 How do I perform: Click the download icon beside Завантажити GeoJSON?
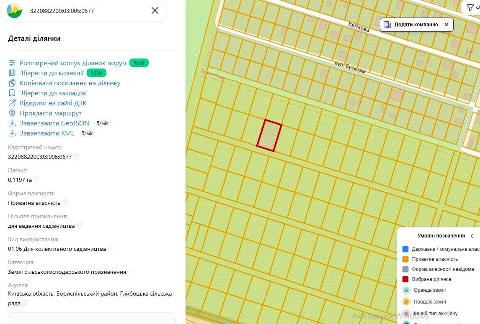[12, 123]
